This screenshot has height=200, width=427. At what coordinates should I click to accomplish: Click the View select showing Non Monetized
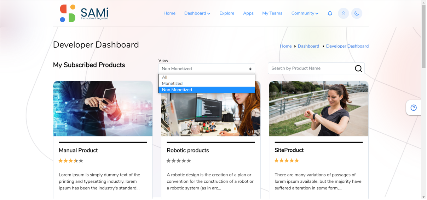coord(207,69)
